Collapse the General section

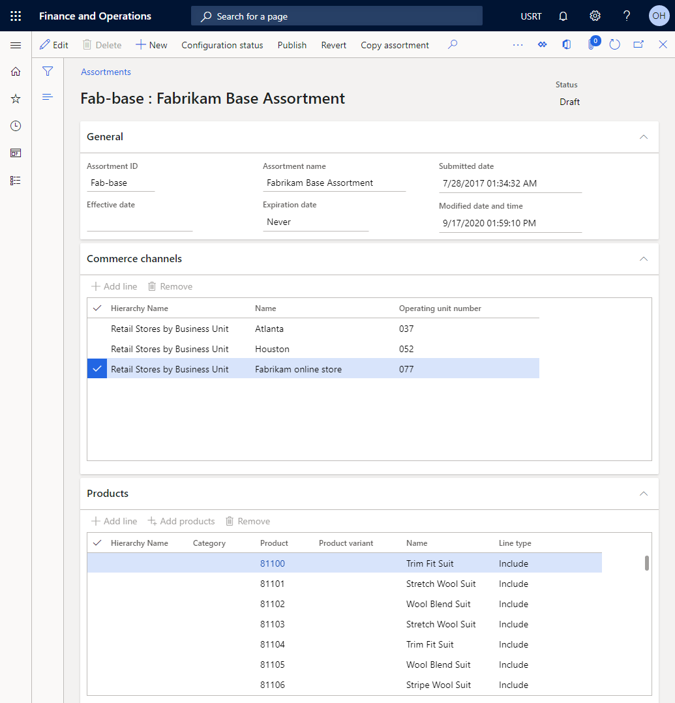coord(644,137)
